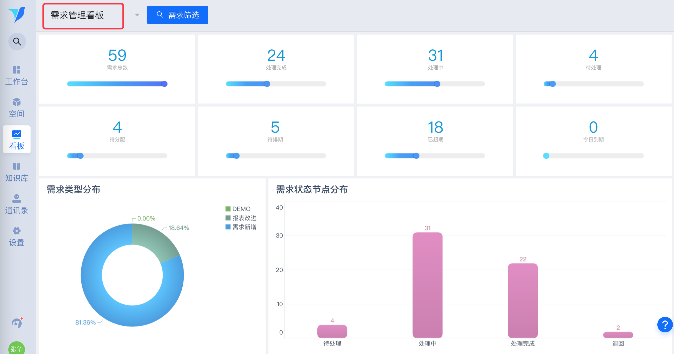Image resolution: width=674 pixels, height=354 pixels.
Task: Toggle 报表改进 legend item
Action: 241,218
